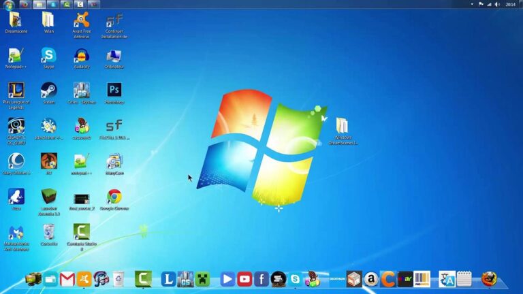Click the 20:14 system clock
The width and height of the screenshot is (523, 294).
tap(510, 4)
